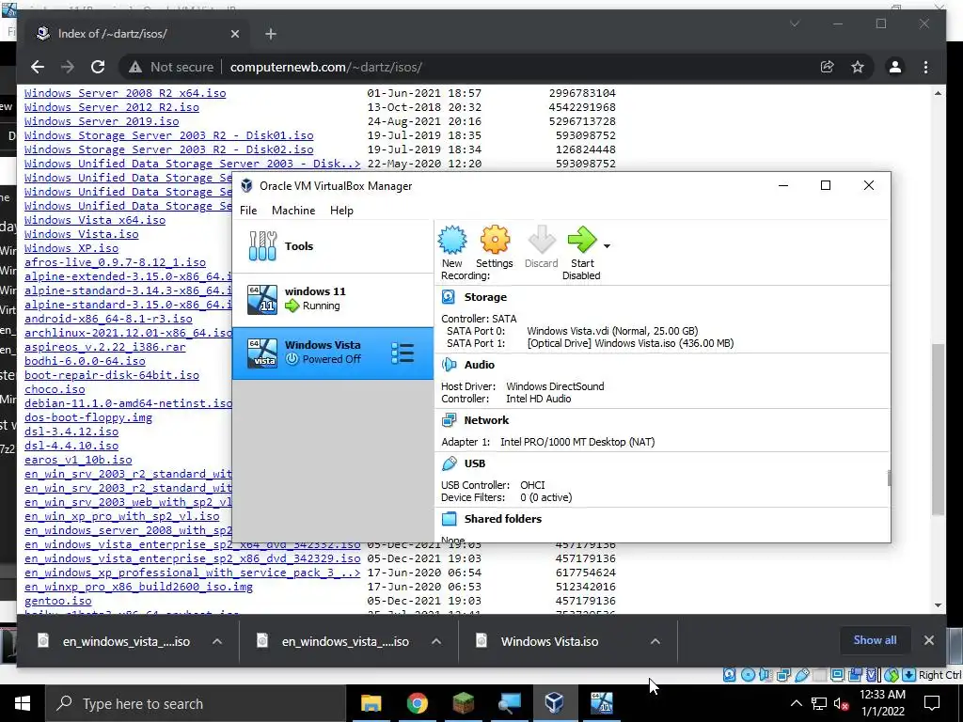The height and width of the screenshot is (722, 963).
Task: Click the Network section heading
Action: (486, 420)
